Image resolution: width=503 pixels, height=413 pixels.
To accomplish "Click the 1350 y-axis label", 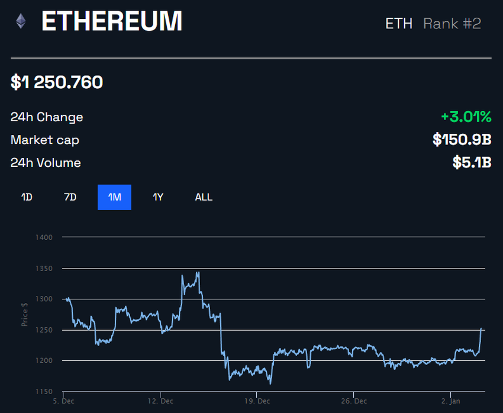I will 44,269.
